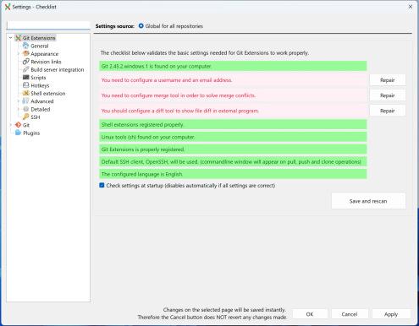Click the red Git diamond icon

tap(19, 125)
